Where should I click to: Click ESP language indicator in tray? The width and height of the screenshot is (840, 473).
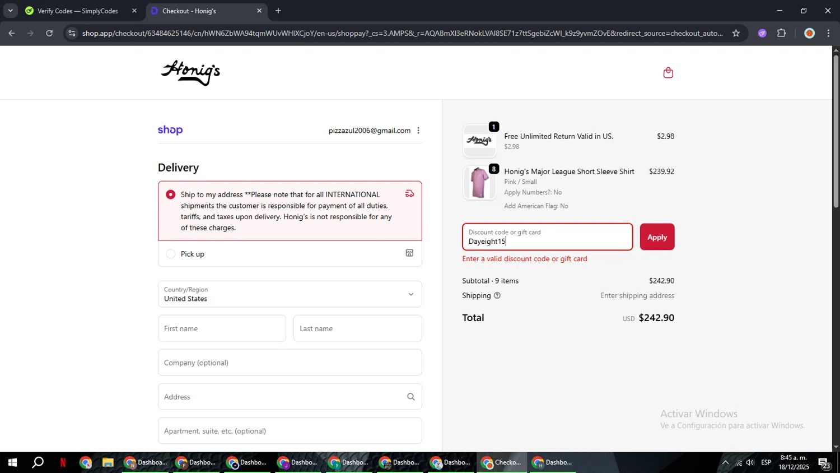point(766,462)
